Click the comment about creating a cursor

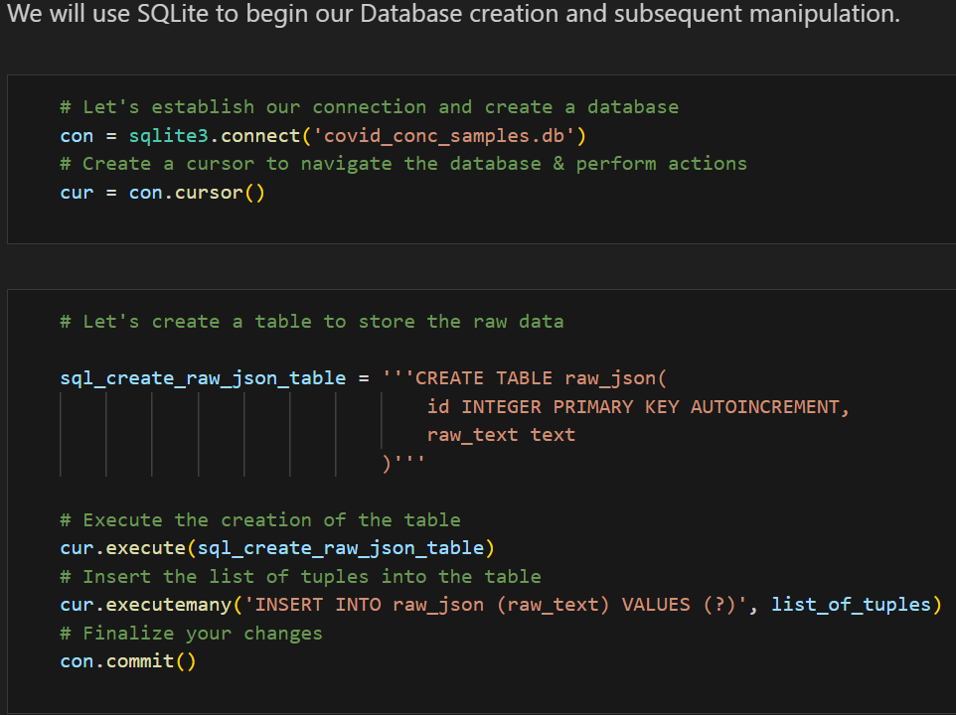pos(402,163)
